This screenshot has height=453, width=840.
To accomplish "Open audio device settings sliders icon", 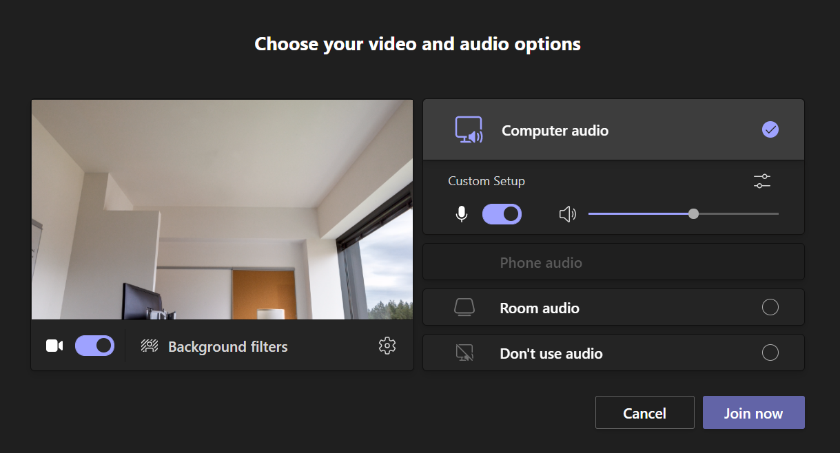I will tap(761, 182).
